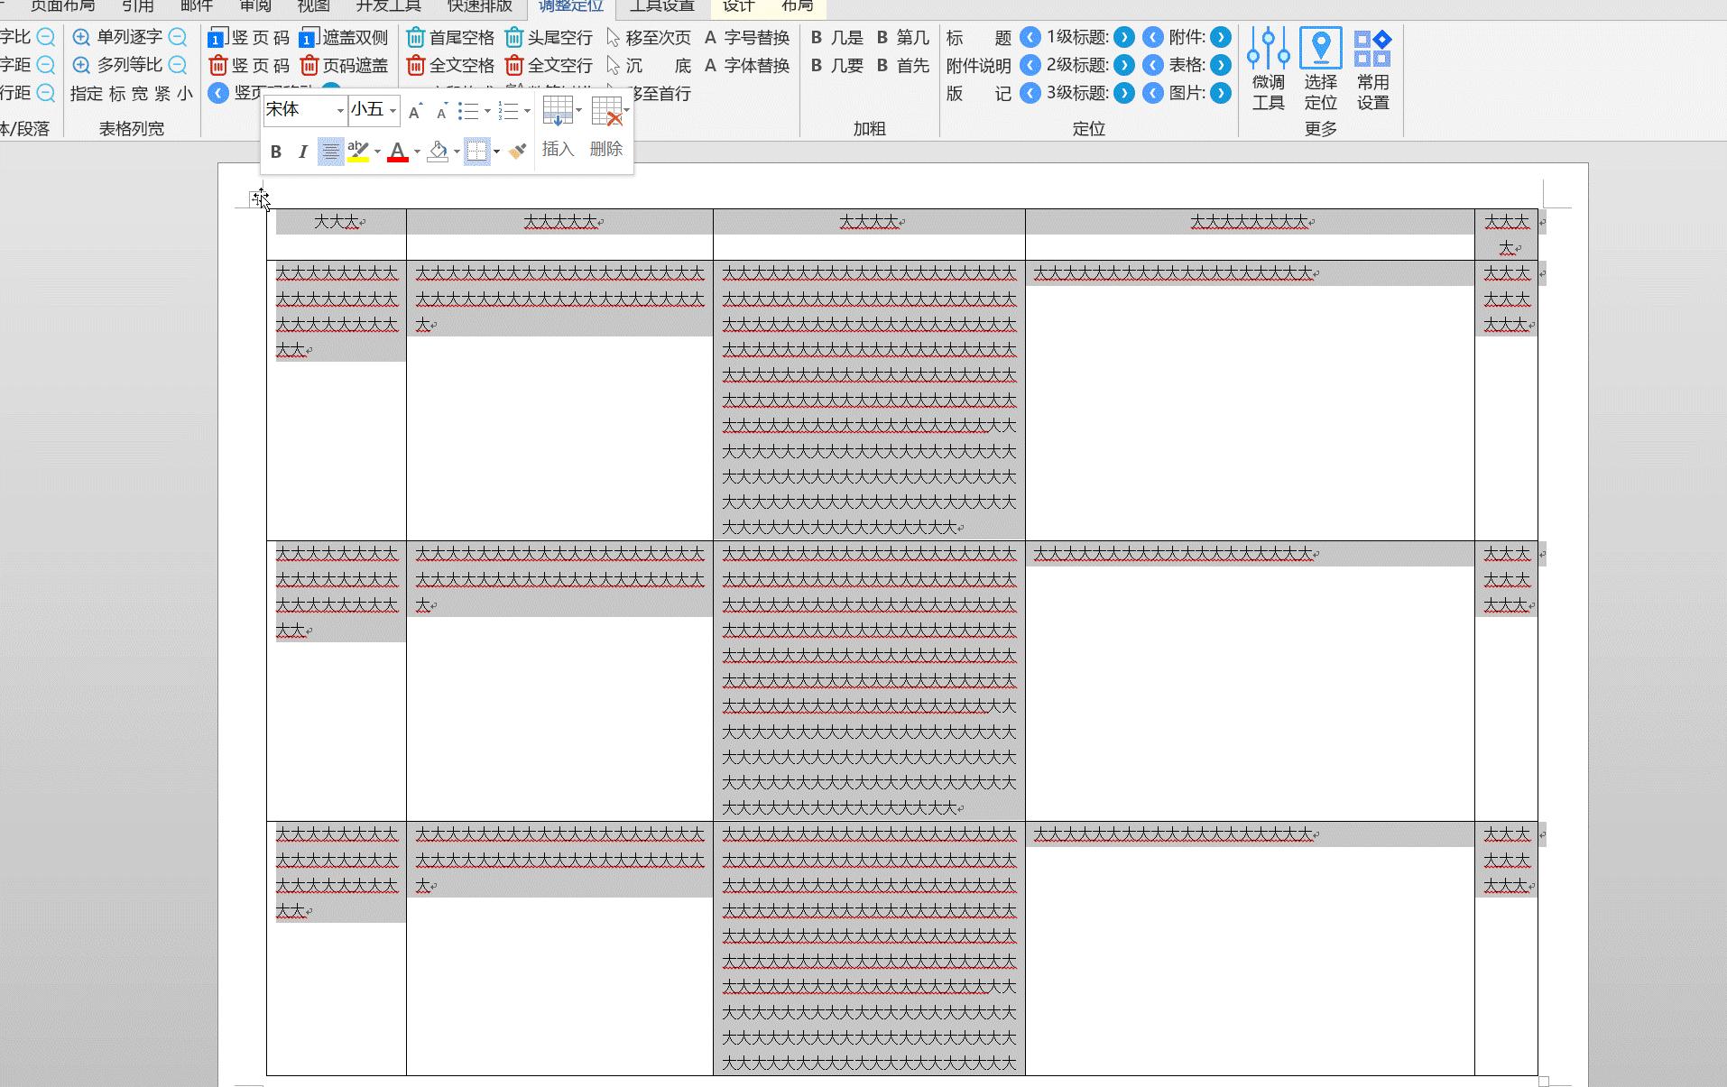Switch to the 工具设置 ribbon tab
Image resolution: width=1727 pixels, height=1087 pixels.
click(661, 6)
